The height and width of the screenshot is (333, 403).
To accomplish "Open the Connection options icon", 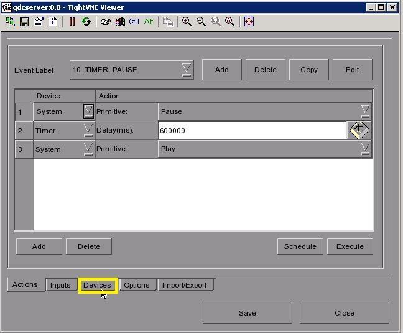I will point(39,22).
